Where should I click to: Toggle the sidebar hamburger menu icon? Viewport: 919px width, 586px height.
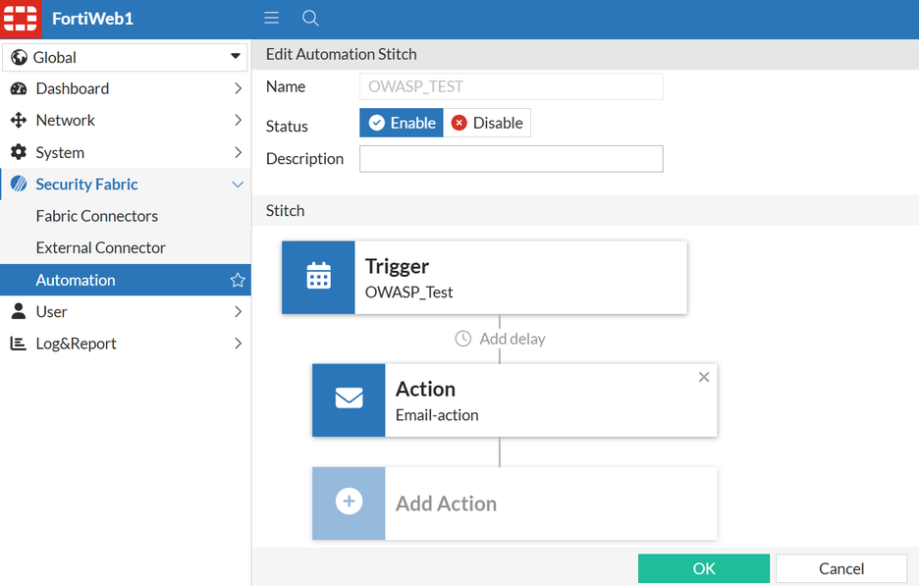[272, 19]
